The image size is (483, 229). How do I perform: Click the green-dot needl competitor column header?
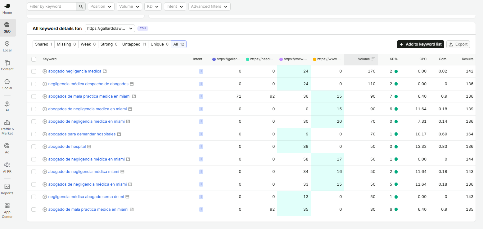(x=260, y=59)
